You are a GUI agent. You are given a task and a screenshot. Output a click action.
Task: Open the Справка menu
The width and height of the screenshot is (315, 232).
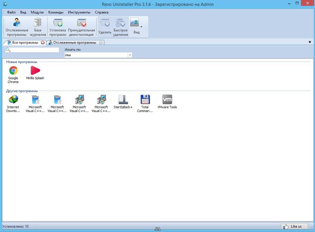[x=102, y=12]
